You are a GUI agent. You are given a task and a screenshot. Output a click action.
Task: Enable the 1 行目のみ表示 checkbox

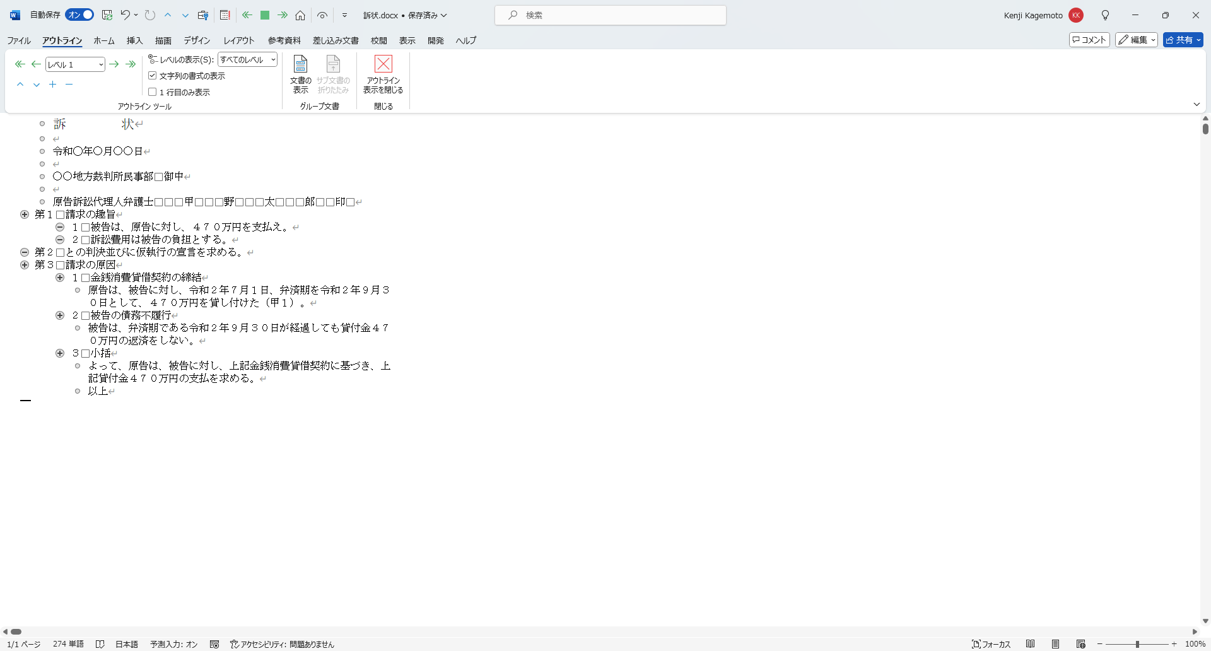click(x=153, y=92)
